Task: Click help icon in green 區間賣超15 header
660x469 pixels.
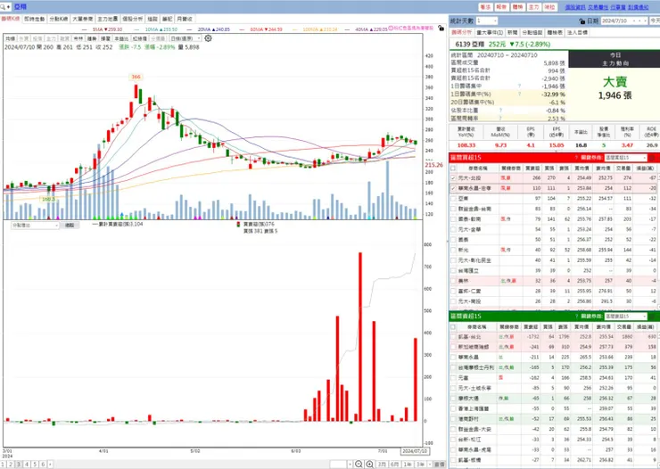Action: tap(576, 317)
